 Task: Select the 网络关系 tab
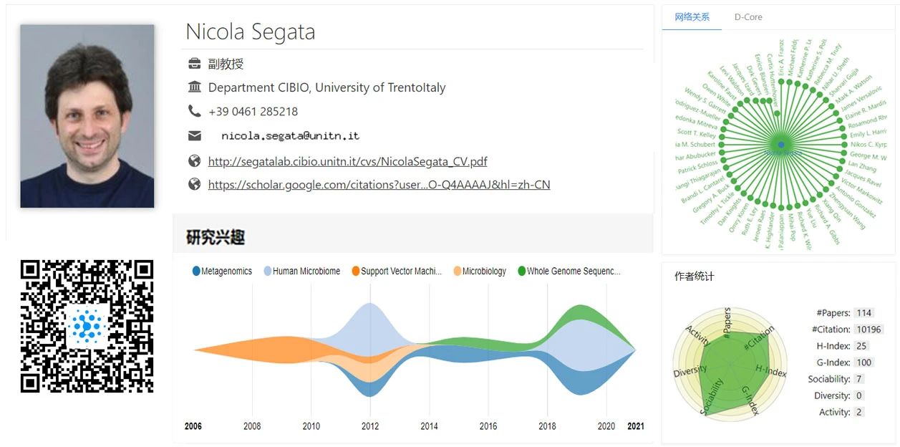pyautogui.click(x=692, y=17)
